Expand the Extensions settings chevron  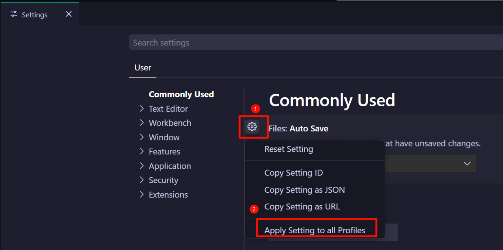pyautogui.click(x=142, y=194)
